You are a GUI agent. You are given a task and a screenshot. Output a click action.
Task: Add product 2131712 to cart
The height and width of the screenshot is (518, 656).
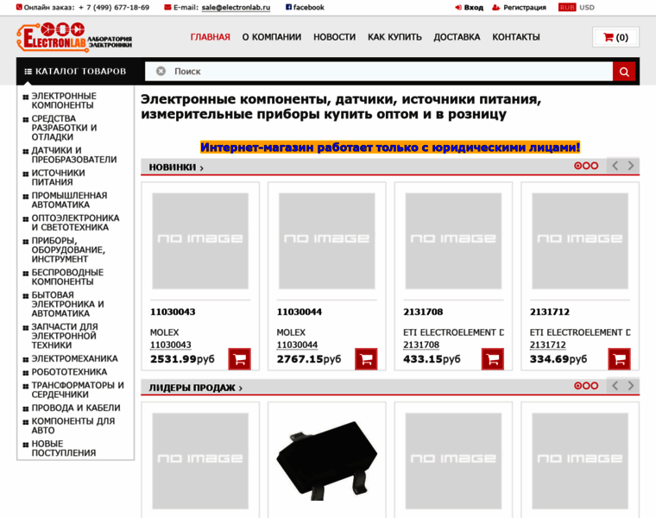point(619,359)
